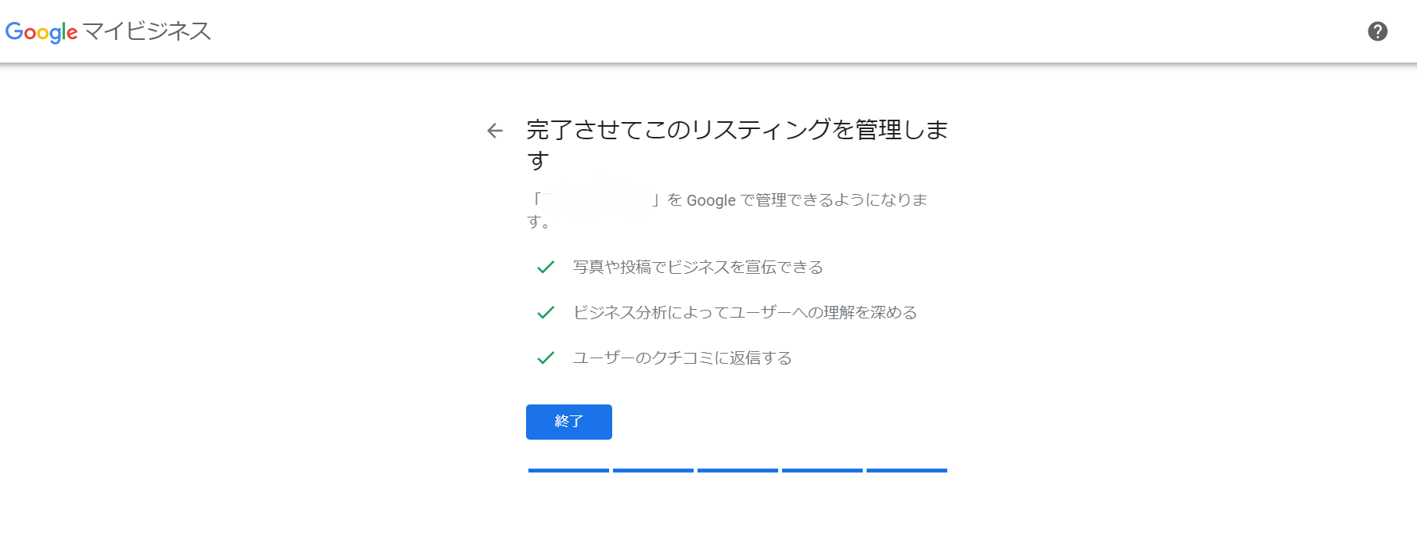This screenshot has height=539, width=1417.
Task: Click the 完了させてこのリスティングを管理します heading
Action: [x=737, y=130]
